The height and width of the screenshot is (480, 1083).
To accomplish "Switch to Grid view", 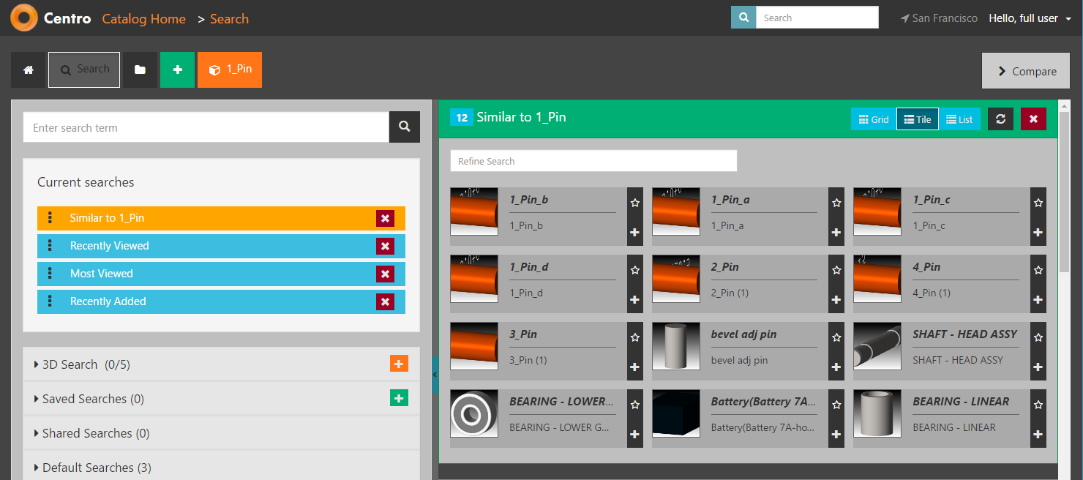I will point(873,119).
